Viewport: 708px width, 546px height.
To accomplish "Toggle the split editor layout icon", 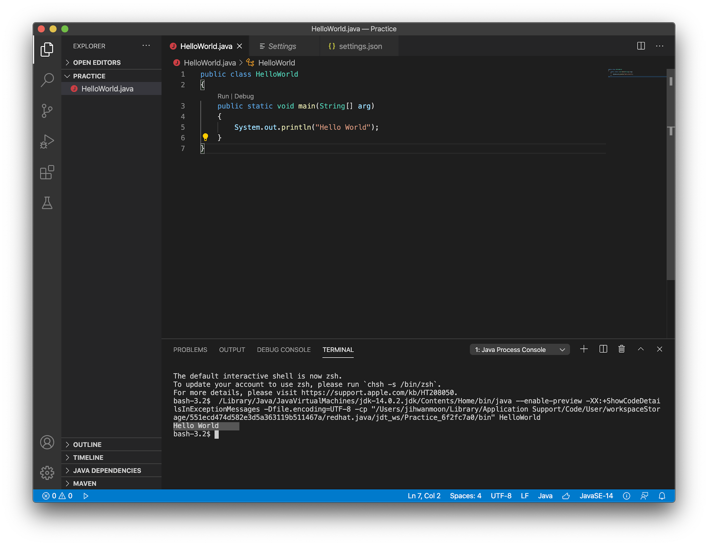I will point(641,46).
